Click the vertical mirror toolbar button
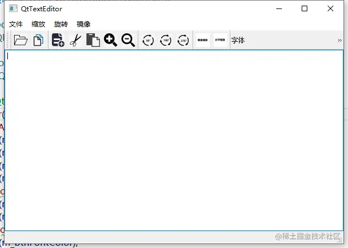The image size is (348, 248). click(203, 40)
